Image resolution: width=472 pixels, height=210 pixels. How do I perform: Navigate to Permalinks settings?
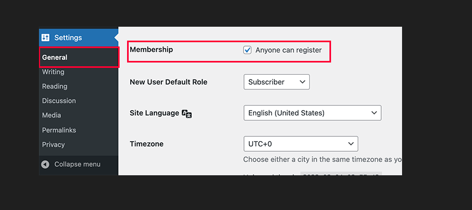pos(59,130)
